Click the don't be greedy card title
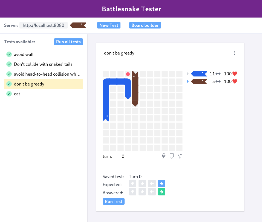Screen dimensions: 262x222 coord(119,53)
